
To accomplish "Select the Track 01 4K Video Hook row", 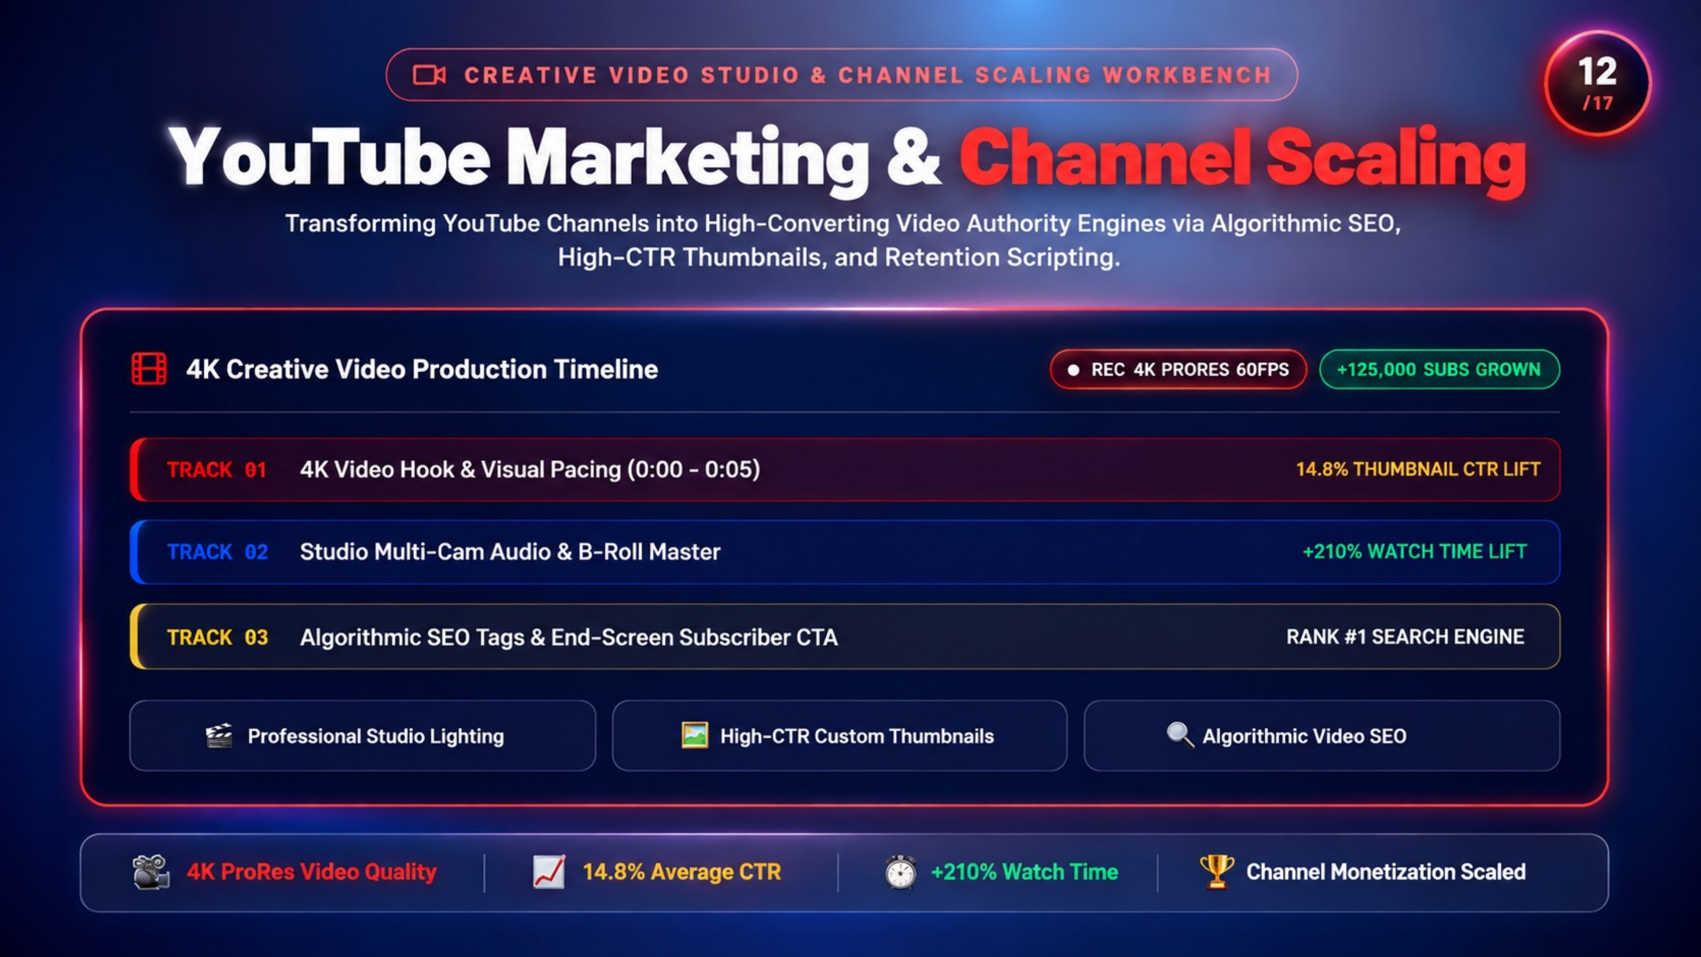I will click(845, 470).
